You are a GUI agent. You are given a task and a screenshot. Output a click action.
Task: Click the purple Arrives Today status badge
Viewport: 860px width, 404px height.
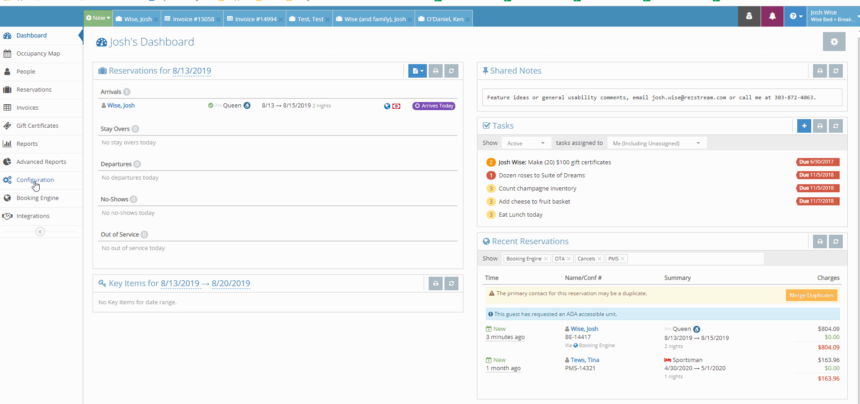pos(434,106)
